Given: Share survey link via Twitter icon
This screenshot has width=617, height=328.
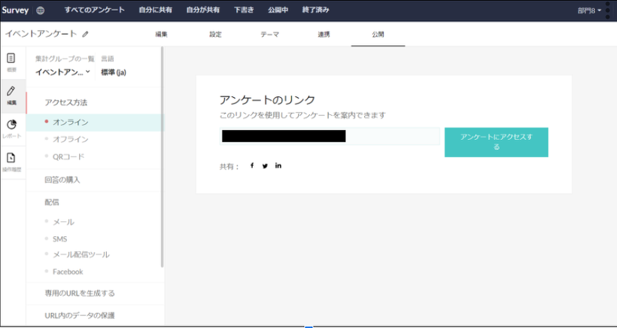Looking at the screenshot, I should tap(265, 166).
